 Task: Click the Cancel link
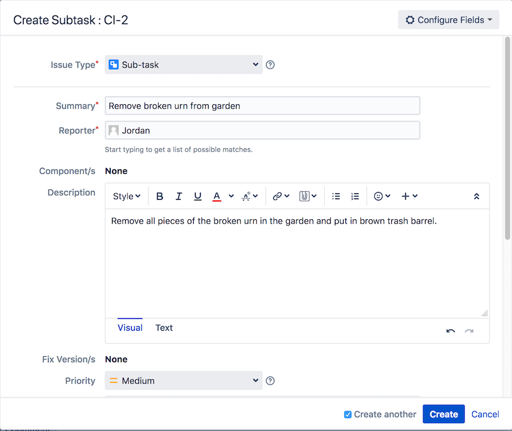point(485,414)
